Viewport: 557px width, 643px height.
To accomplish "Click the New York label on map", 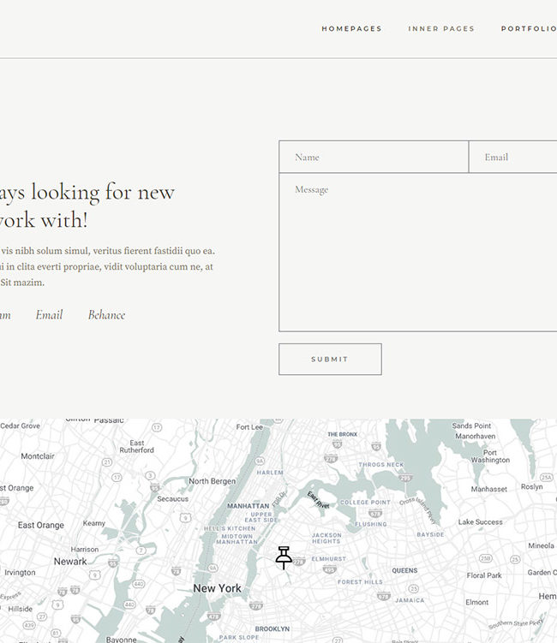I will pos(217,588).
